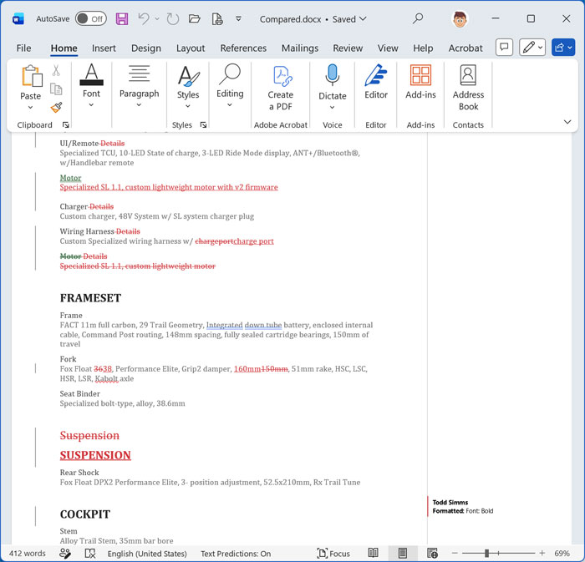
Task: Open the Undo history dropdown arrow
Action: click(x=157, y=18)
